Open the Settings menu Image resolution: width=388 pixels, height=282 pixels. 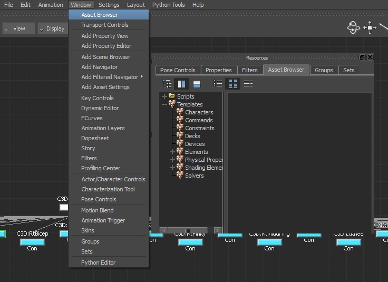(109, 5)
